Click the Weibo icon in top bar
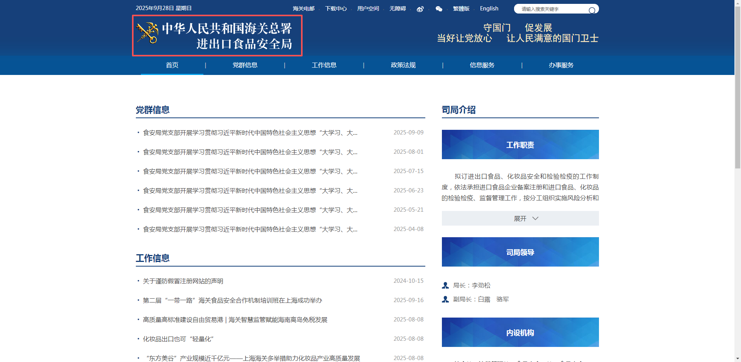This screenshot has height=362, width=741. click(x=420, y=9)
